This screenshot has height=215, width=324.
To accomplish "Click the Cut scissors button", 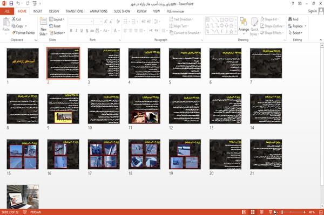I will [x=16, y=19].
